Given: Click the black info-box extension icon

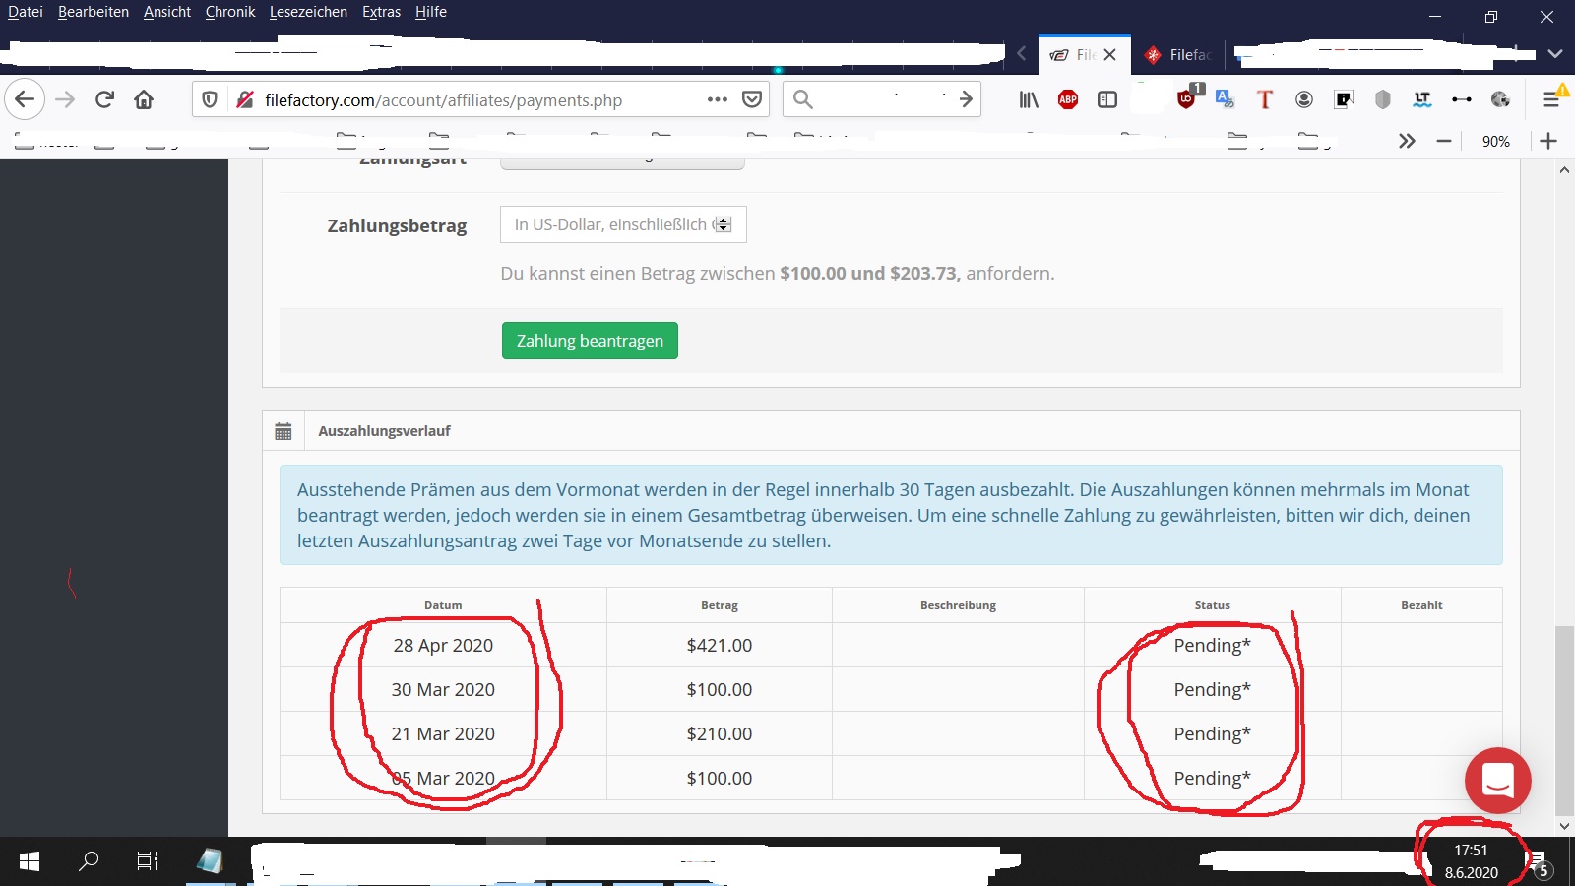Looking at the screenshot, I should (1344, 99).
